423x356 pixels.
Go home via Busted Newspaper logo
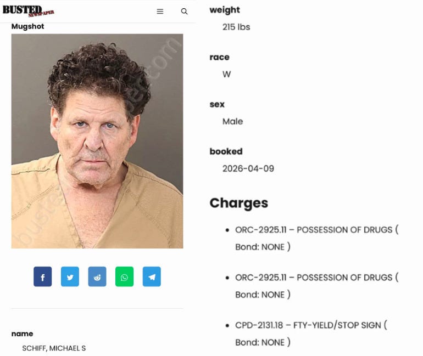coord(29,11)
